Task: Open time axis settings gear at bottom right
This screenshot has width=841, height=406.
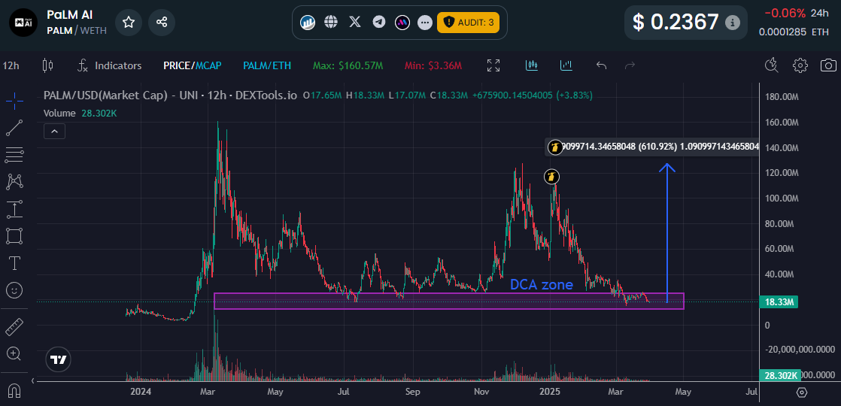Action: click(802, 392)
